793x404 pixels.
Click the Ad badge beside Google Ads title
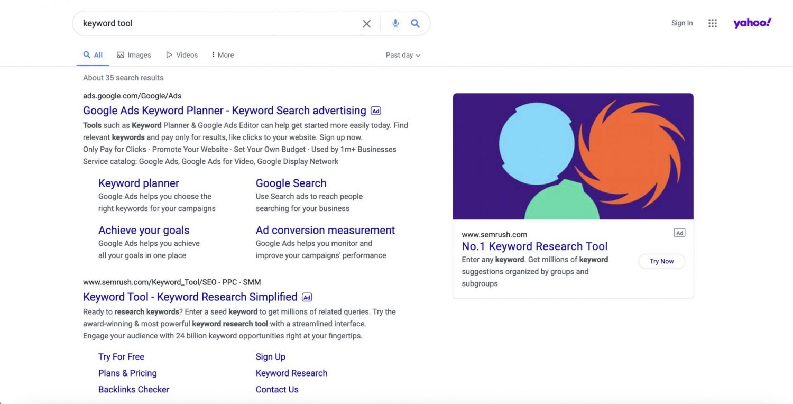pyautogui.click(x=375, y=111)
